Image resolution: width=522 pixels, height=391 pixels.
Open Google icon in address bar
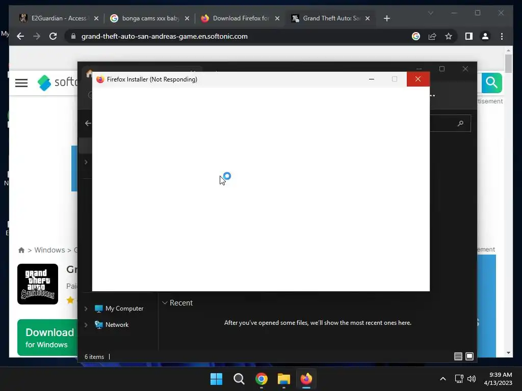[x=416, y=36]
